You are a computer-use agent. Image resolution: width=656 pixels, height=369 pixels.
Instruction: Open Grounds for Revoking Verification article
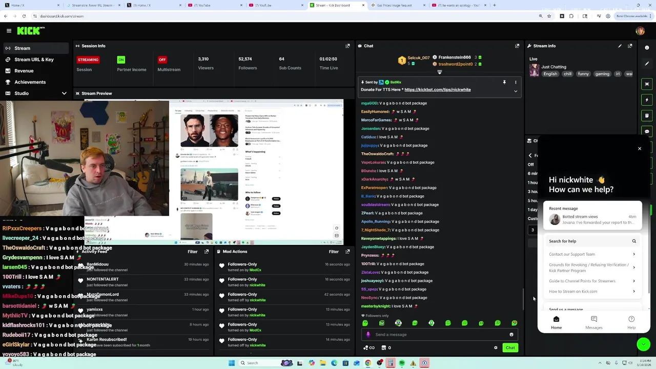[x=592, y=268]
